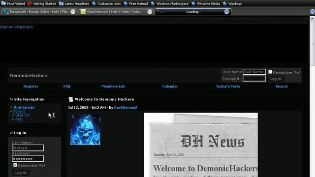View Today's Posts

click(228, 87)
